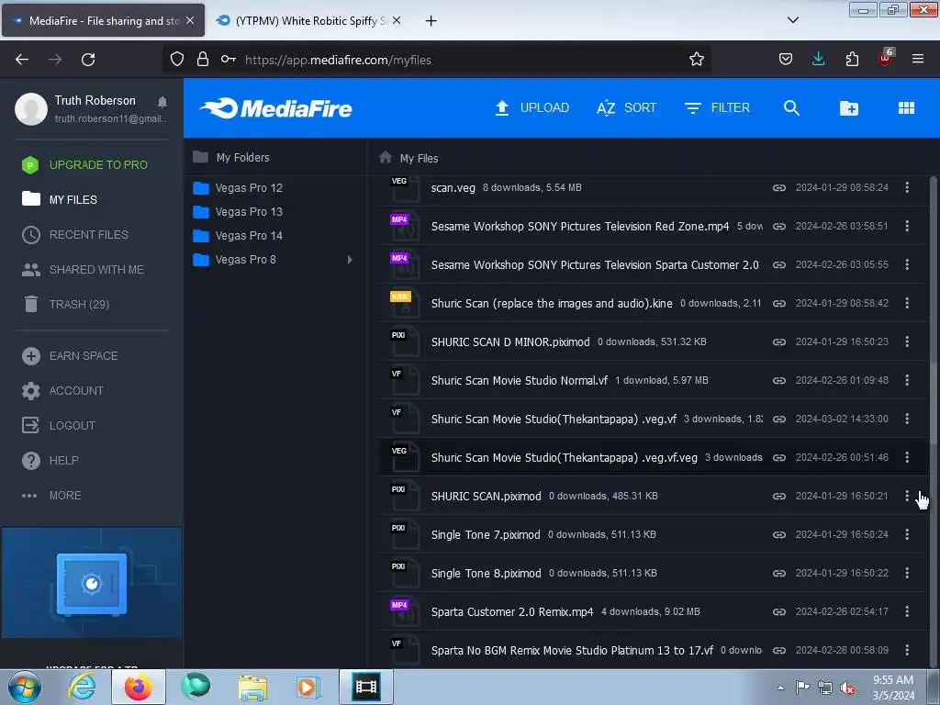Copy share link for Sparta Customer 2.0 Remix.mp4
This screenshot has height=705, width=940.
pos(778,612)
